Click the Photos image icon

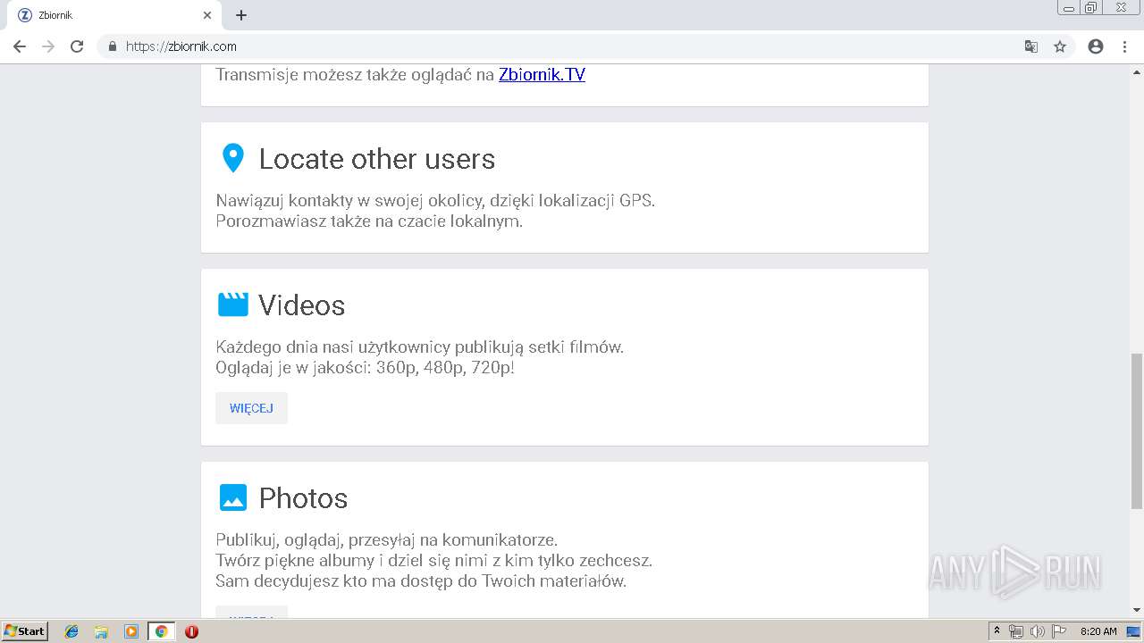tap(232, 497)
